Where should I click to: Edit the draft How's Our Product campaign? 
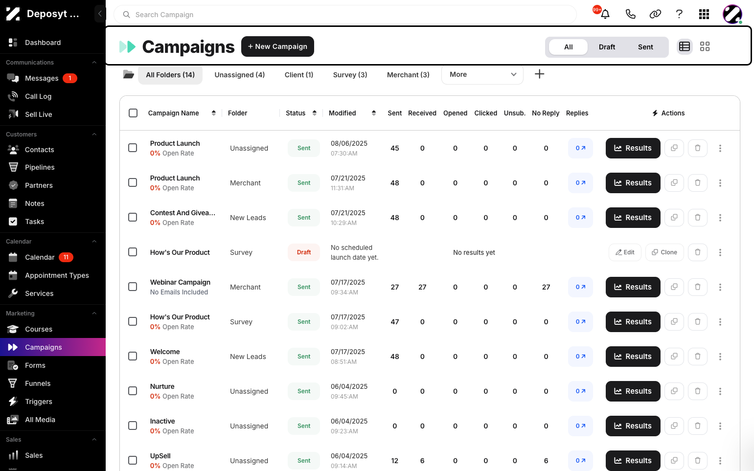625,252
